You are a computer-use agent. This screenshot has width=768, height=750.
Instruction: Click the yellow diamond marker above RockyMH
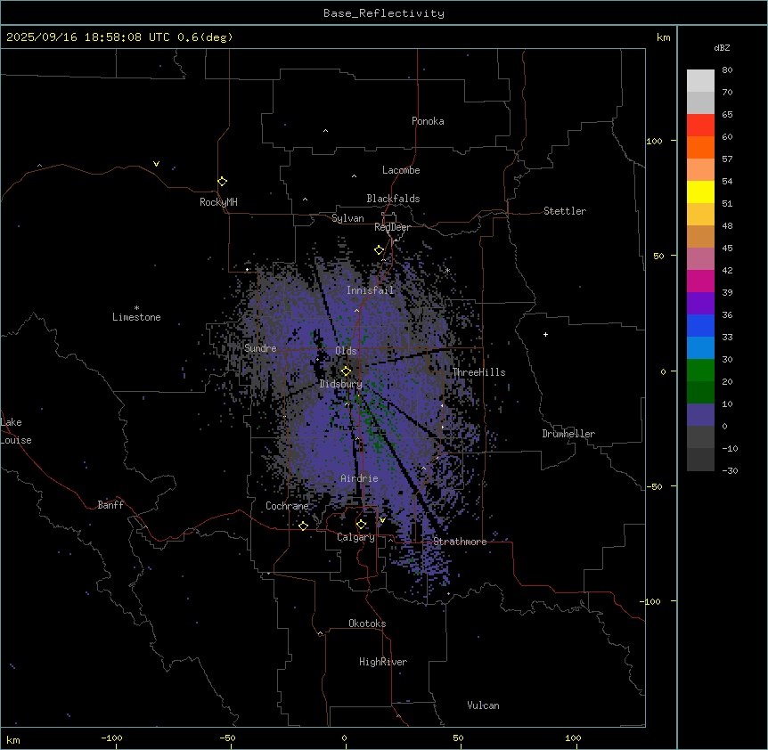[x=222, y=182]
